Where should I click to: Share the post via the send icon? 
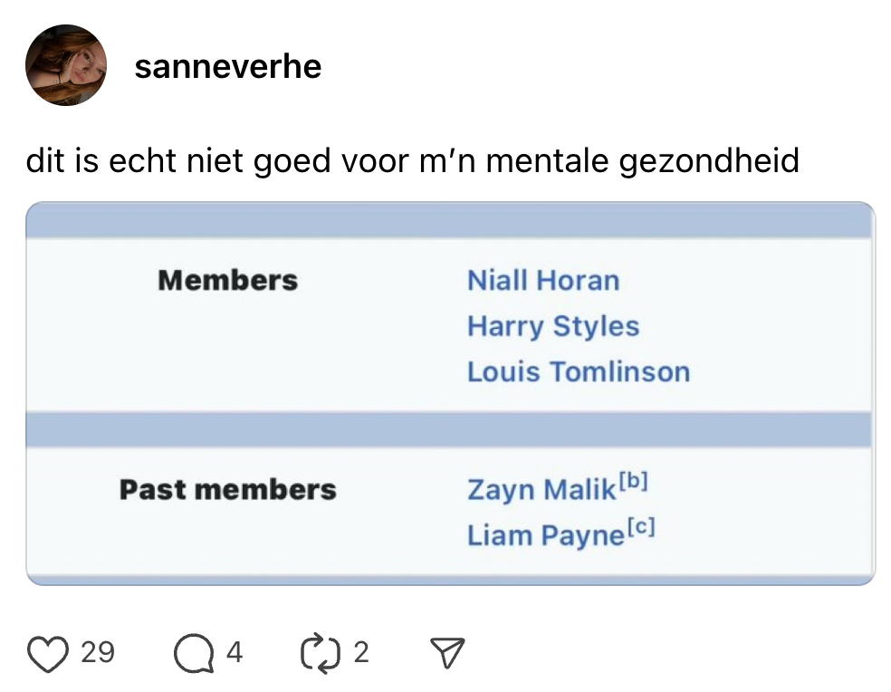[x=447, y=649]
